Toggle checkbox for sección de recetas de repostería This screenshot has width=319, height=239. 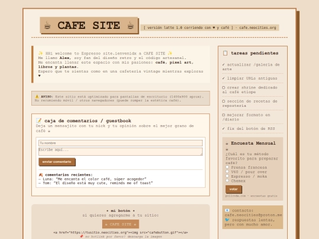coord(223,102)
